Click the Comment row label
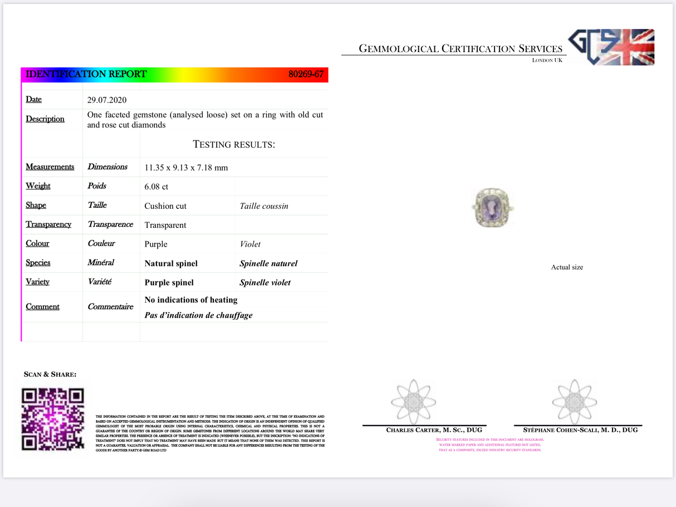 42,306
